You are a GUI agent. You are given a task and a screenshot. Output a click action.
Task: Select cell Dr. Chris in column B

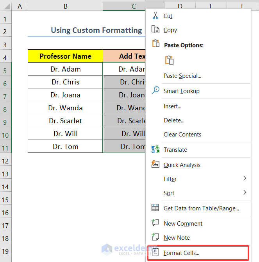coord(65,82)
